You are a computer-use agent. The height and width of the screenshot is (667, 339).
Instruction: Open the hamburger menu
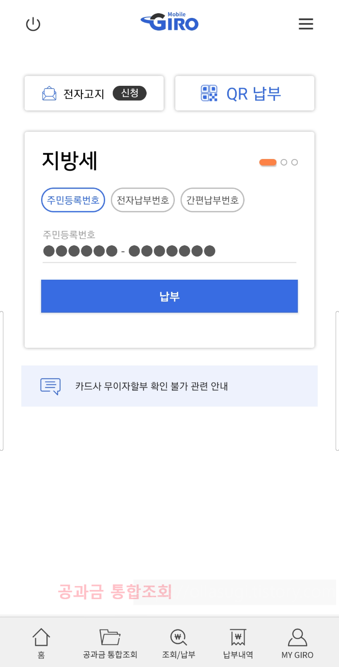tap(306, 24)
